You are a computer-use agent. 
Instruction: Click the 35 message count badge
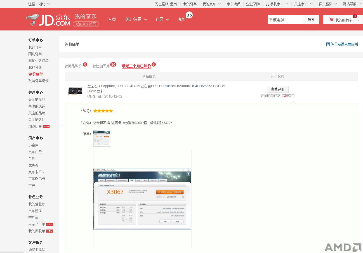point(189,15)
